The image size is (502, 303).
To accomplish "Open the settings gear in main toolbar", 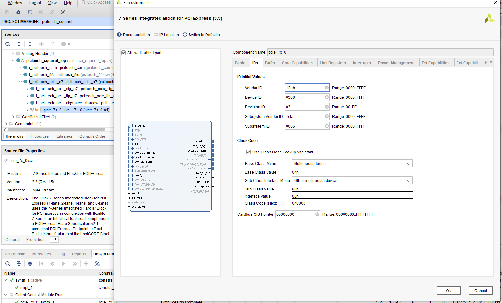I will point(18,12).
